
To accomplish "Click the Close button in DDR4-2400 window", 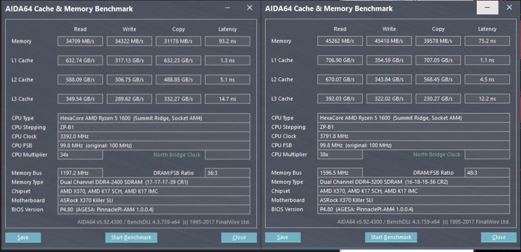I will pos(239,237).
